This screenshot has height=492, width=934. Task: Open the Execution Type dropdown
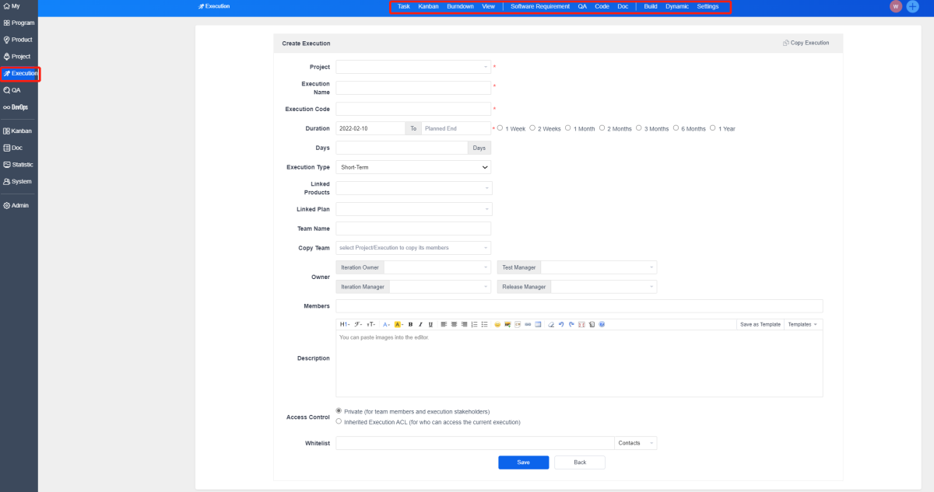(413, 167)
